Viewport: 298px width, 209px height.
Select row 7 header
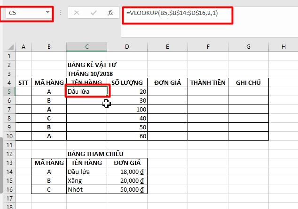point(9,110)
